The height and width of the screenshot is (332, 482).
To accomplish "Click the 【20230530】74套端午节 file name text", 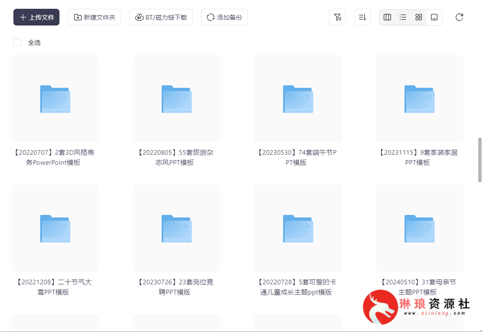I will pyautogui.click(x=296, y=157).
